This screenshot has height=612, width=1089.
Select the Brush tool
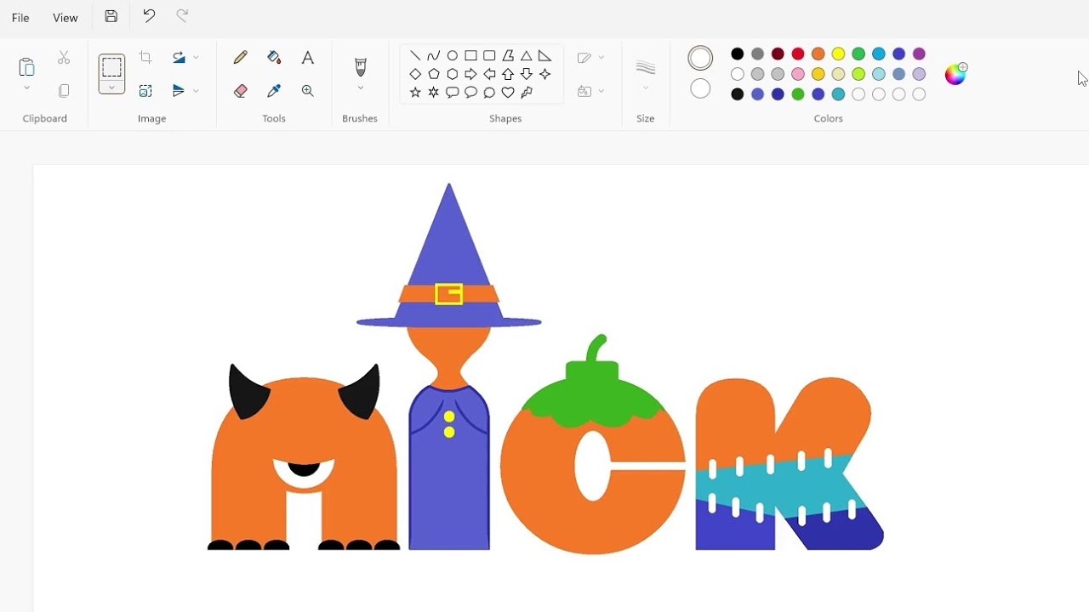tap(360, 67)
